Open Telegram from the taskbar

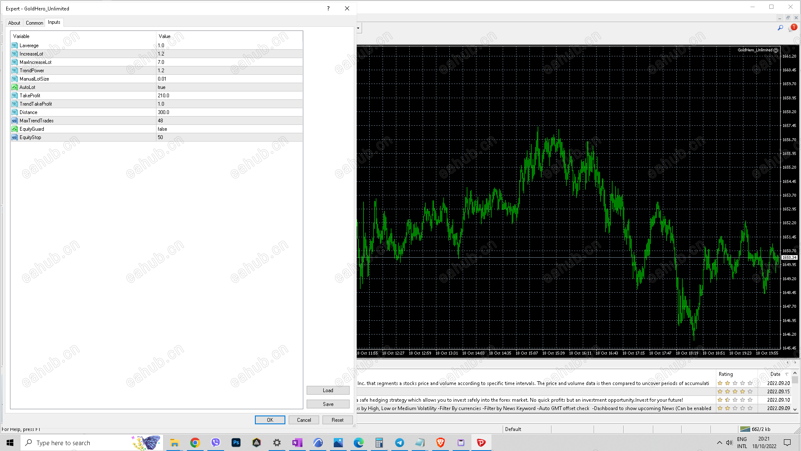point(399,443)
